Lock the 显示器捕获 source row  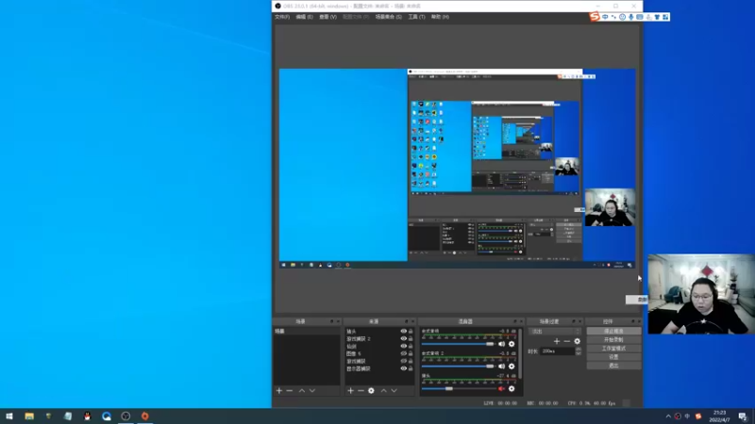coord(411,368)
